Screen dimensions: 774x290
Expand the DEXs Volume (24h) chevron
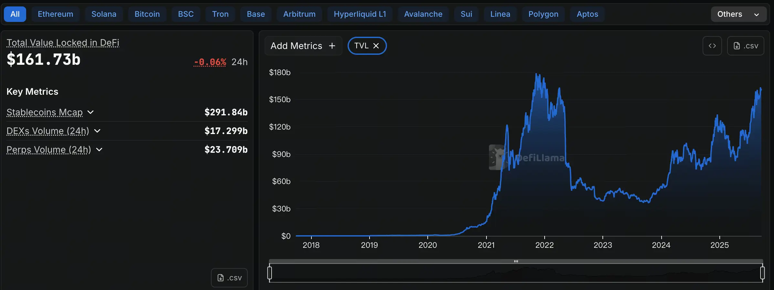(97, 131)
